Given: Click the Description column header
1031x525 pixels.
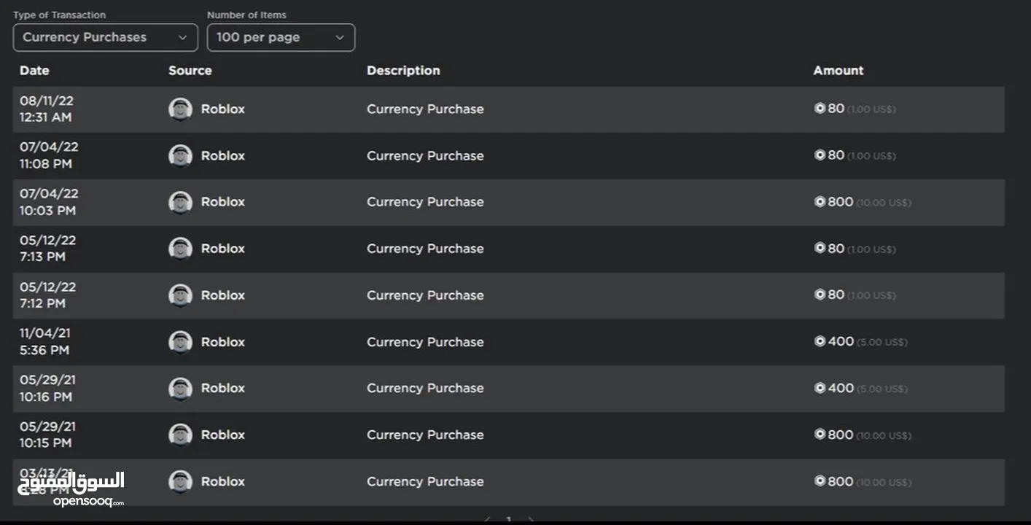Looking at the screenshot, I should tap(403, 71).
